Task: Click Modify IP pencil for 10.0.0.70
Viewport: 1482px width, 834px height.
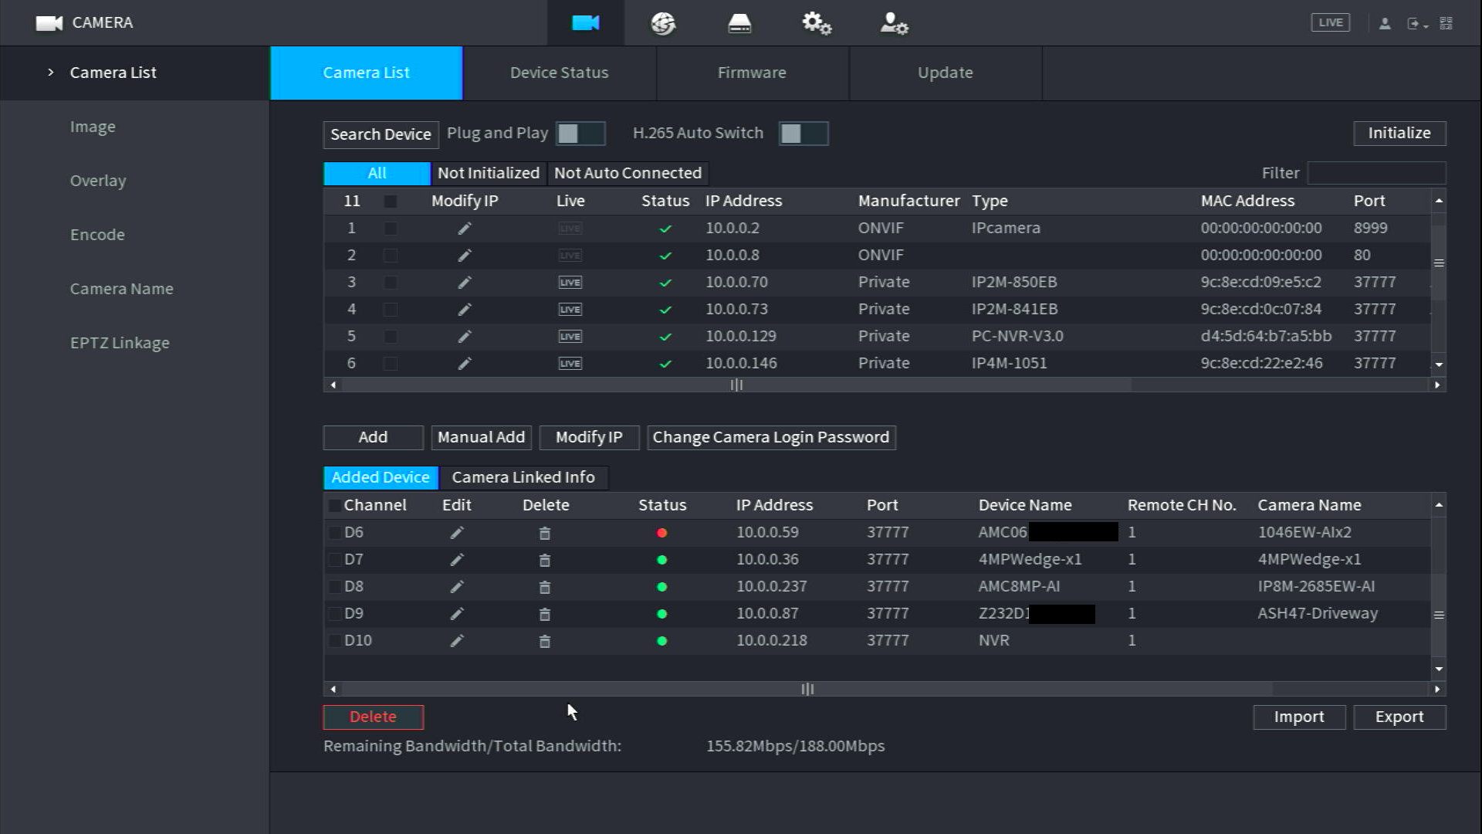Action: (464, 283)
